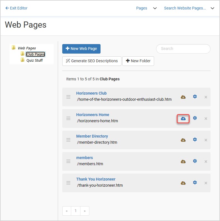Image resolution: width=220 pixels, height=221 pixels.
Task: Expand the Pages dropdown chevron
Action: [155, 8]
